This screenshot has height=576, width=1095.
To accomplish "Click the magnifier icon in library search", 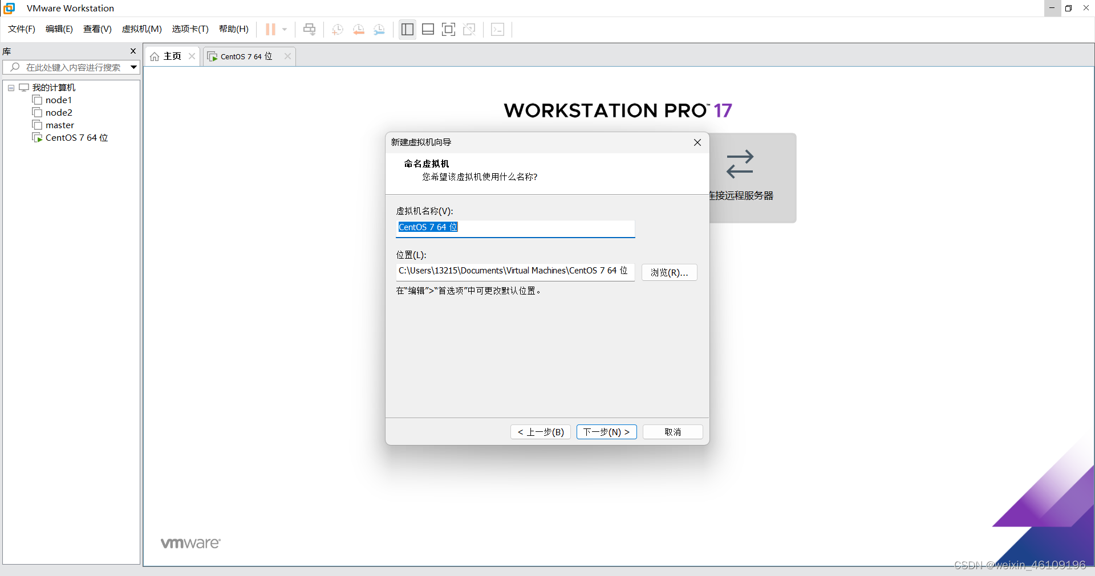I will tap(15, 67).
